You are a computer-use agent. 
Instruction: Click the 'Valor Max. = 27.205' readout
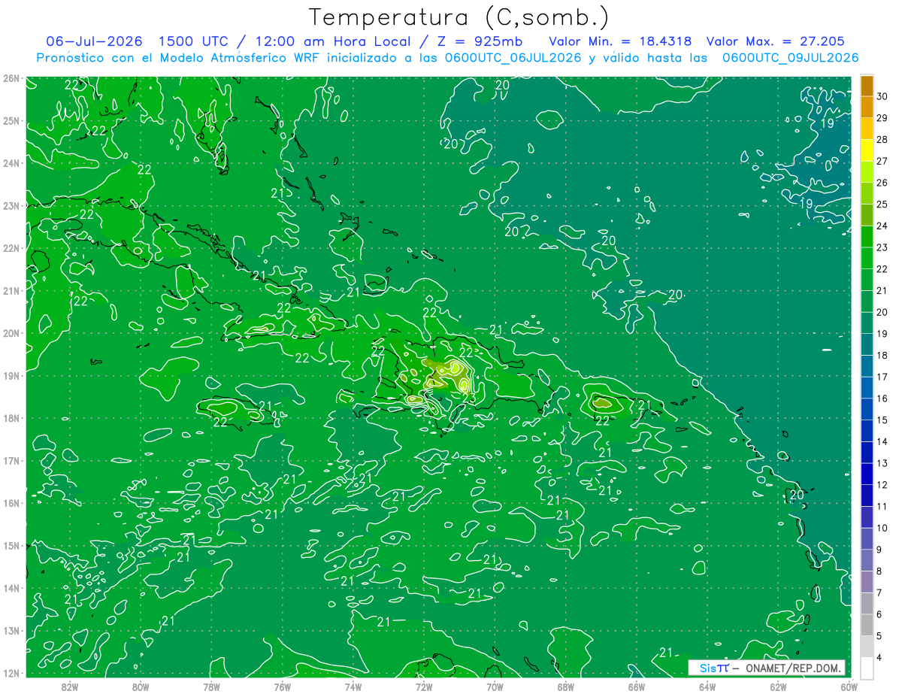[775, 41]
